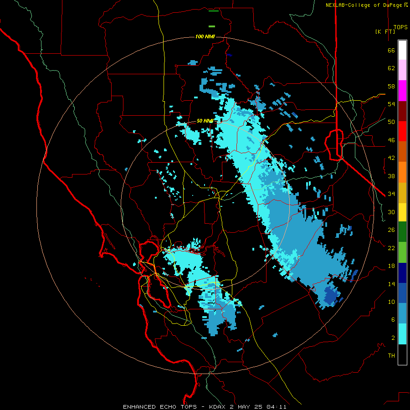Click the light orange legend swatch
The width and height of the screenshot is (410, 410).
[402, 172]
